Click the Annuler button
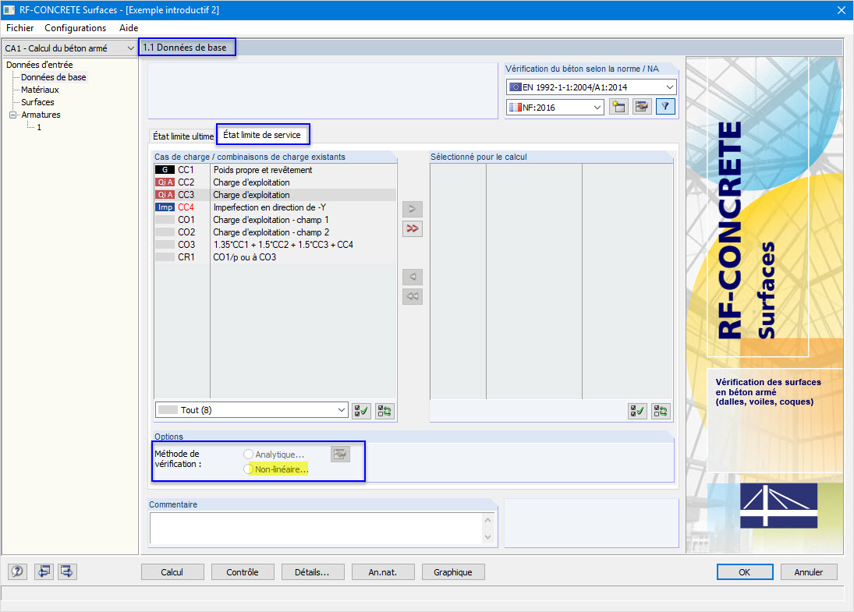 [x=809, y=572]
